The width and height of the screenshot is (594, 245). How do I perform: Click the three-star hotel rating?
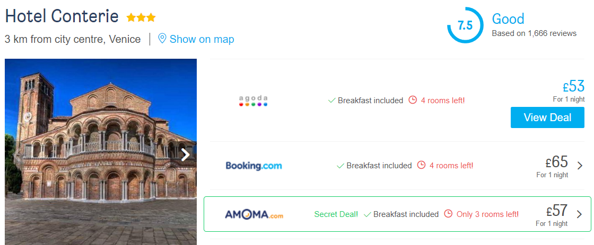[x=141, y=17]
